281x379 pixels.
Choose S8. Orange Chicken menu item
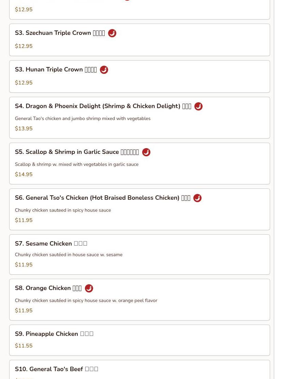48,288
